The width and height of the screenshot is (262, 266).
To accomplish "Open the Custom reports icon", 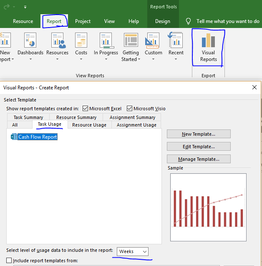I will pyautogui.click(x=154, y=41).
